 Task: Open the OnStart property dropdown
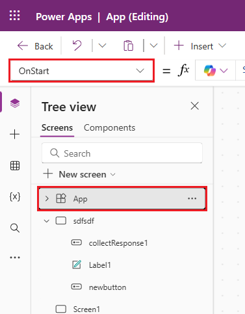click(x=81, y=71)
